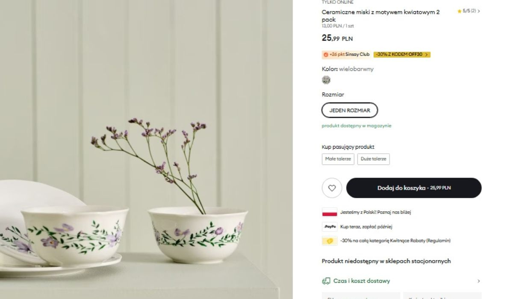Click the Polish flag icon
The image size is (513, 299).
(x=329, y=212)
